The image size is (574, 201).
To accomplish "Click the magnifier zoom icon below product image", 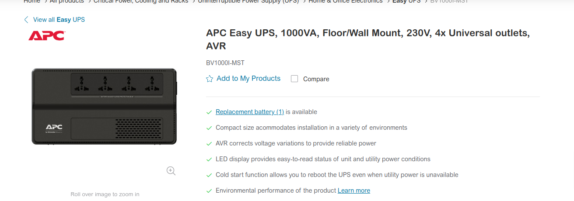I will 171,171.
